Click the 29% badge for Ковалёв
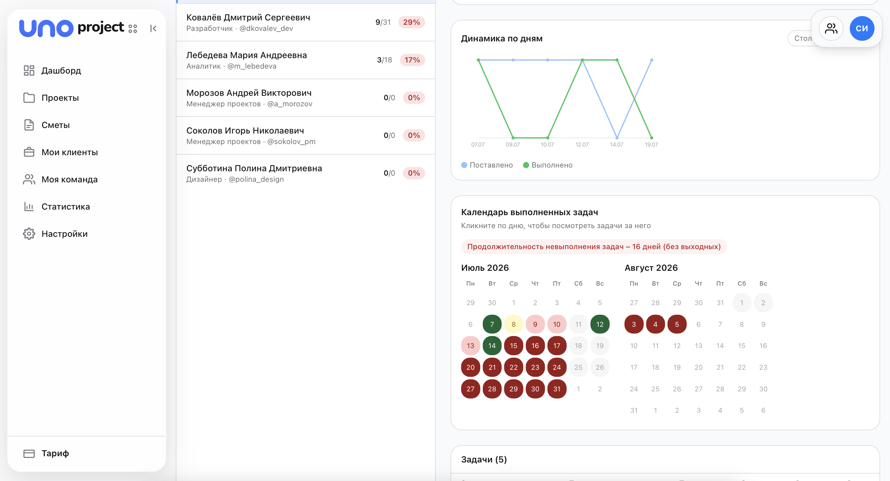The image size is (890, 481). (412, 22)
